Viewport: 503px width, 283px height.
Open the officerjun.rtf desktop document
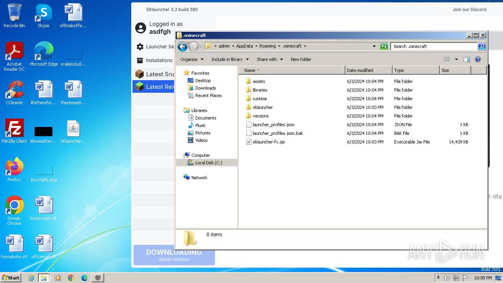coord(44,247)
